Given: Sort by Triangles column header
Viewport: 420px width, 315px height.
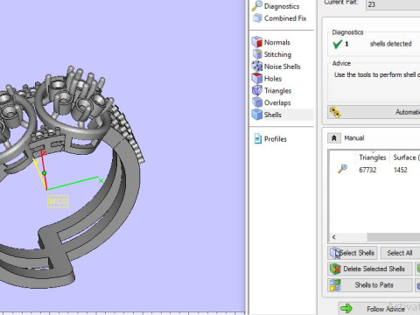Looking at the screenshot, I should click(373, 157).
